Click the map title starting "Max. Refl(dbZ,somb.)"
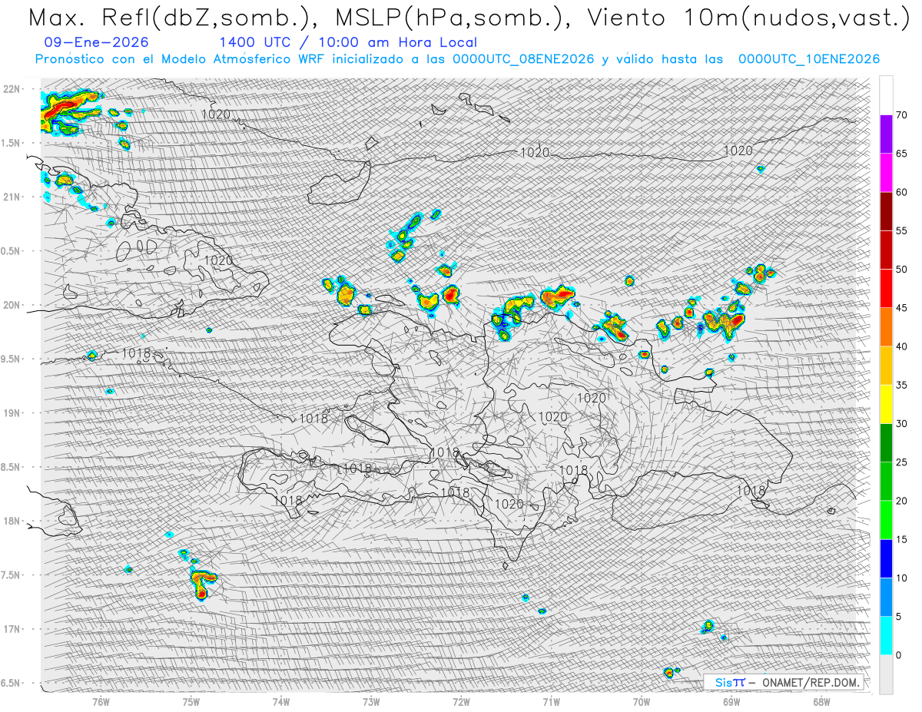 click(x=468, y=17)
